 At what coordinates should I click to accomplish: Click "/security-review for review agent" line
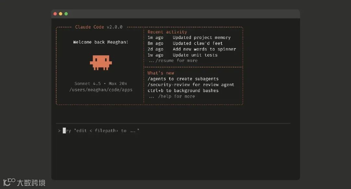(191, 85)
